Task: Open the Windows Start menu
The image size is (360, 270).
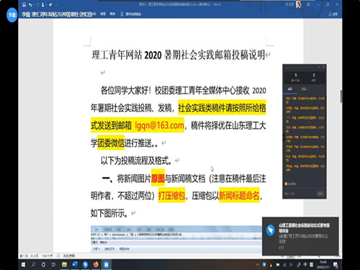Action: pyautogui.click(x=23, y=264)
